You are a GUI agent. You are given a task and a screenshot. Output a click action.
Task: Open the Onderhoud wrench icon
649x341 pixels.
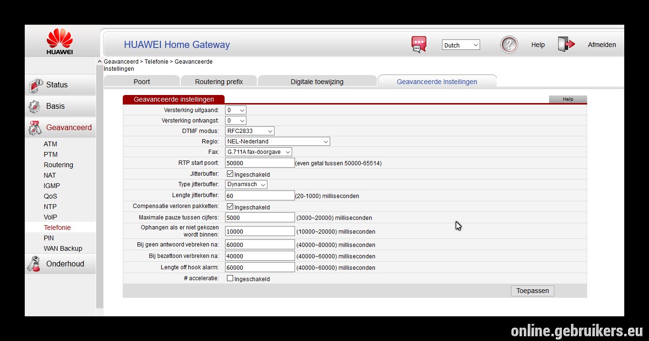point(34,264)
